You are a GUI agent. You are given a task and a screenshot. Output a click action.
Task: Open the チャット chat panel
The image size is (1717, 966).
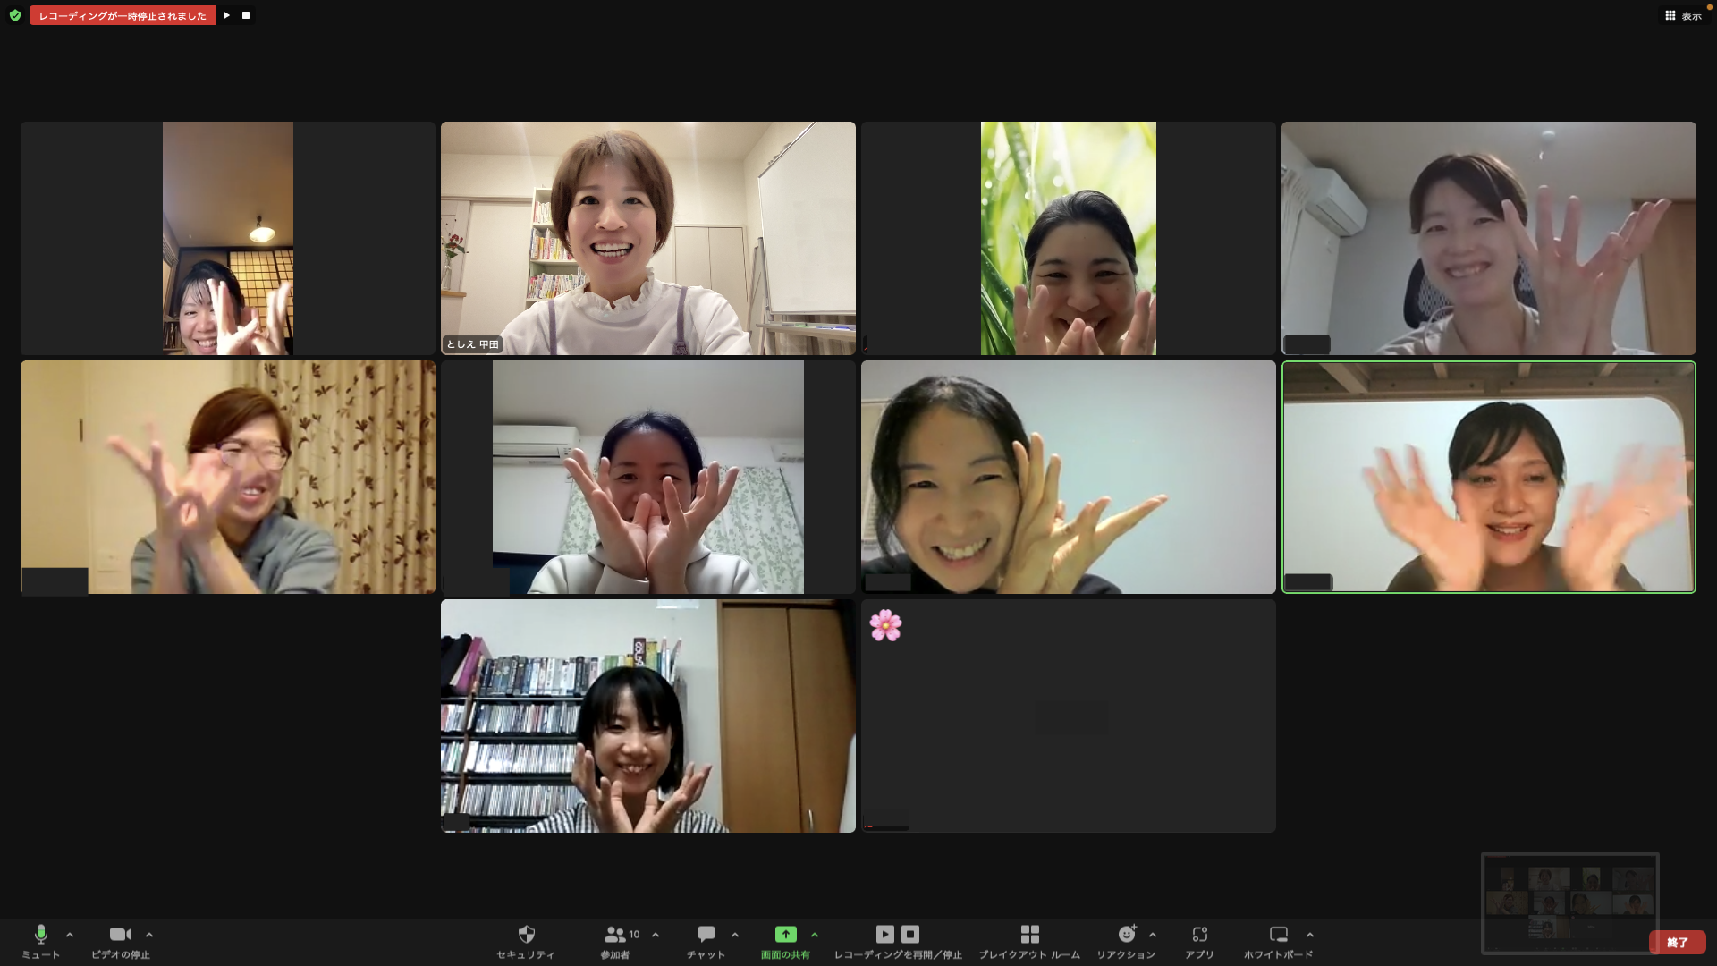coord(706,941)
